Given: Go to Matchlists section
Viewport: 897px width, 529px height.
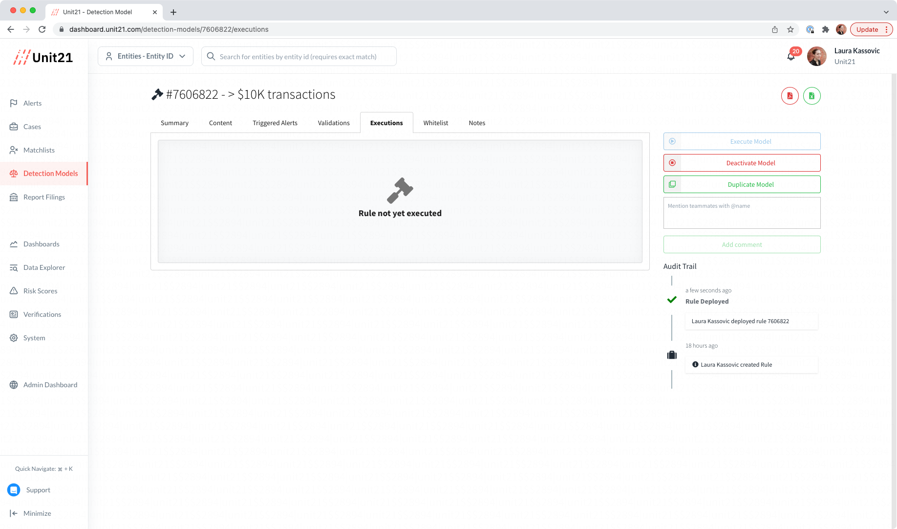Looking at the screenshot, I should [39, 150].
